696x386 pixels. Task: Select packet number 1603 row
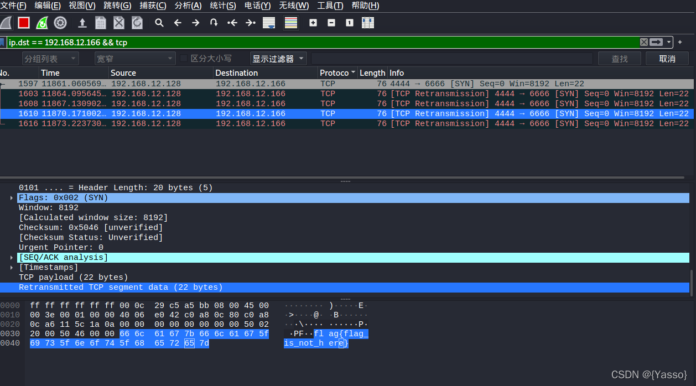347,94
